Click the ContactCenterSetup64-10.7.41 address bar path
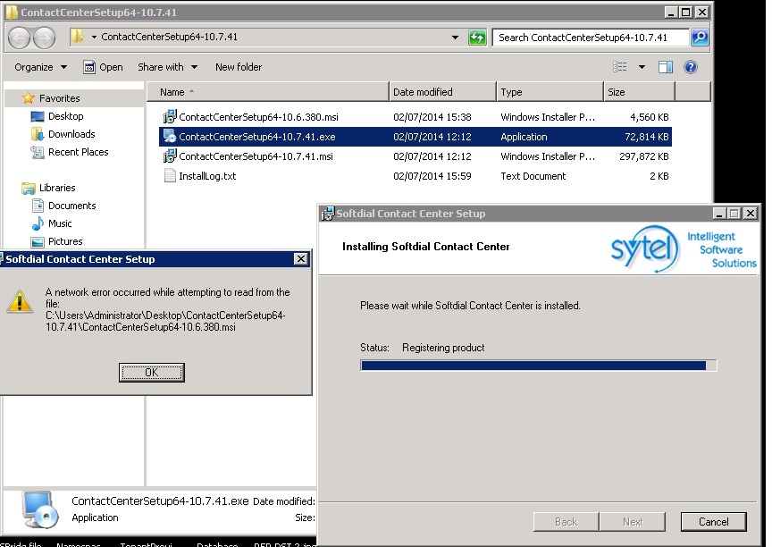 (x=169, y=37)
